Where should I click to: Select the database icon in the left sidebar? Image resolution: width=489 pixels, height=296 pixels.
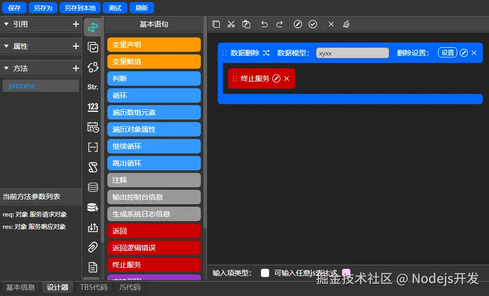pyautogui.click(x=93, y=187)
